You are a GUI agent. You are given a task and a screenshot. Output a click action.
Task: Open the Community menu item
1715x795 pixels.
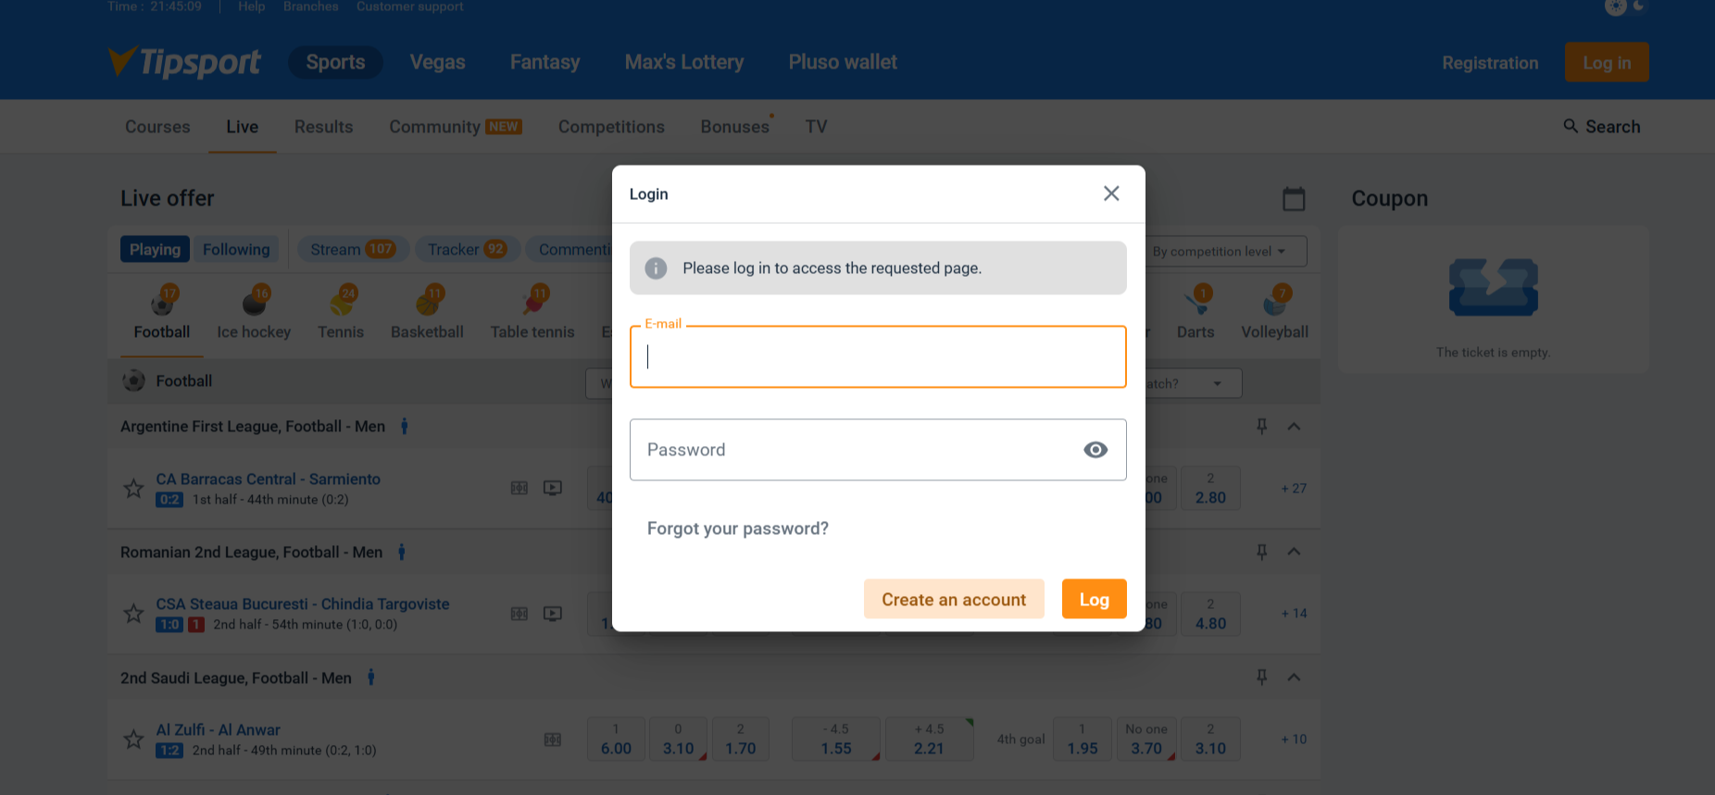435,126
